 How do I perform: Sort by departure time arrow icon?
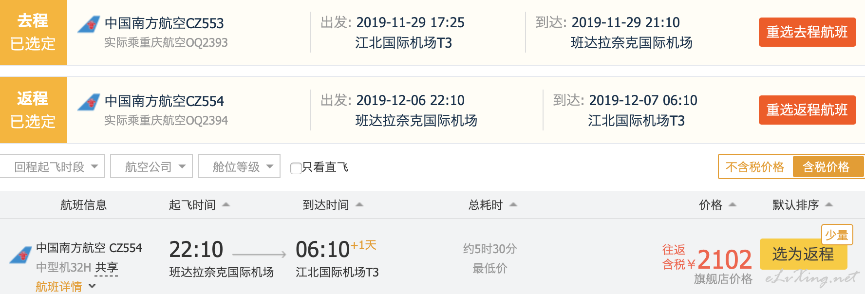click(226, 205)
